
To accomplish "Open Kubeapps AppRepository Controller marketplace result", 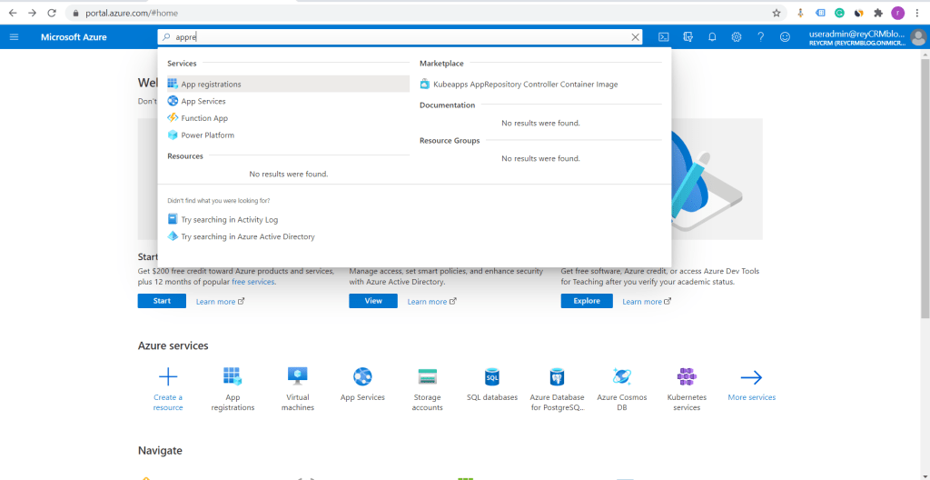I will coord(525,85).
